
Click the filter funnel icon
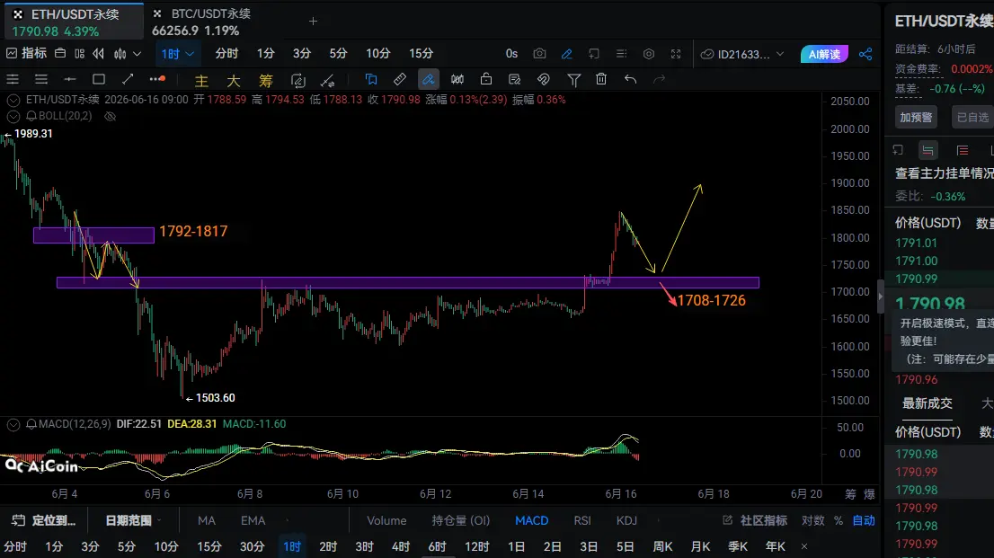573,79
